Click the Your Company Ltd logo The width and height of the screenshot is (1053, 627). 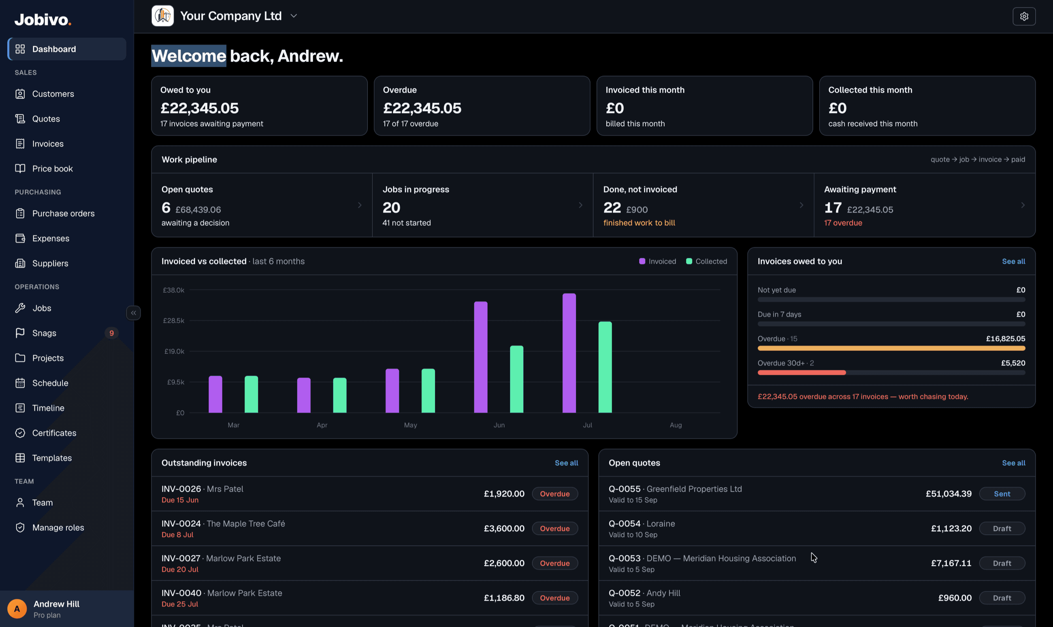coord(163,16)
